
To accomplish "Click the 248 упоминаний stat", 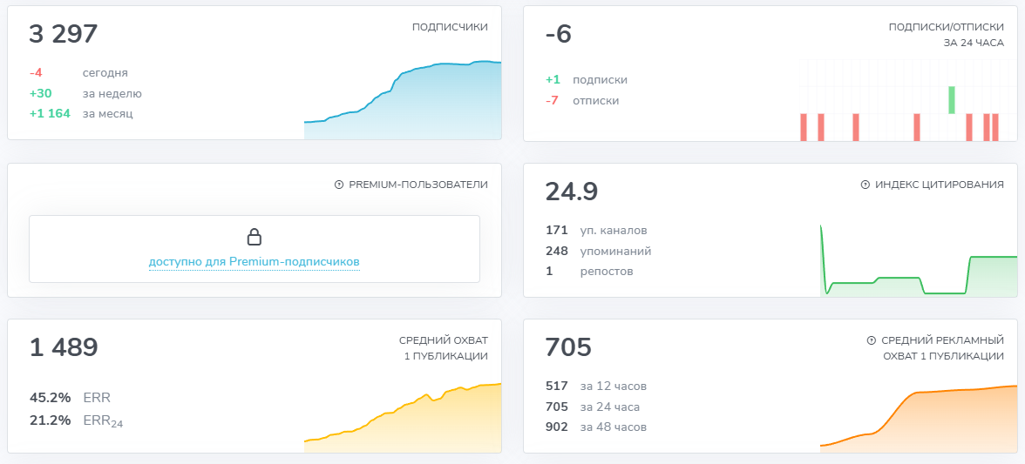I will click(599, 252).
